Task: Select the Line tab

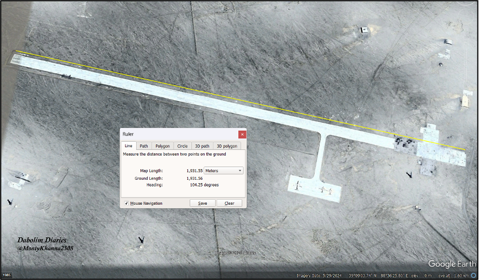Action: coord(128,146)
